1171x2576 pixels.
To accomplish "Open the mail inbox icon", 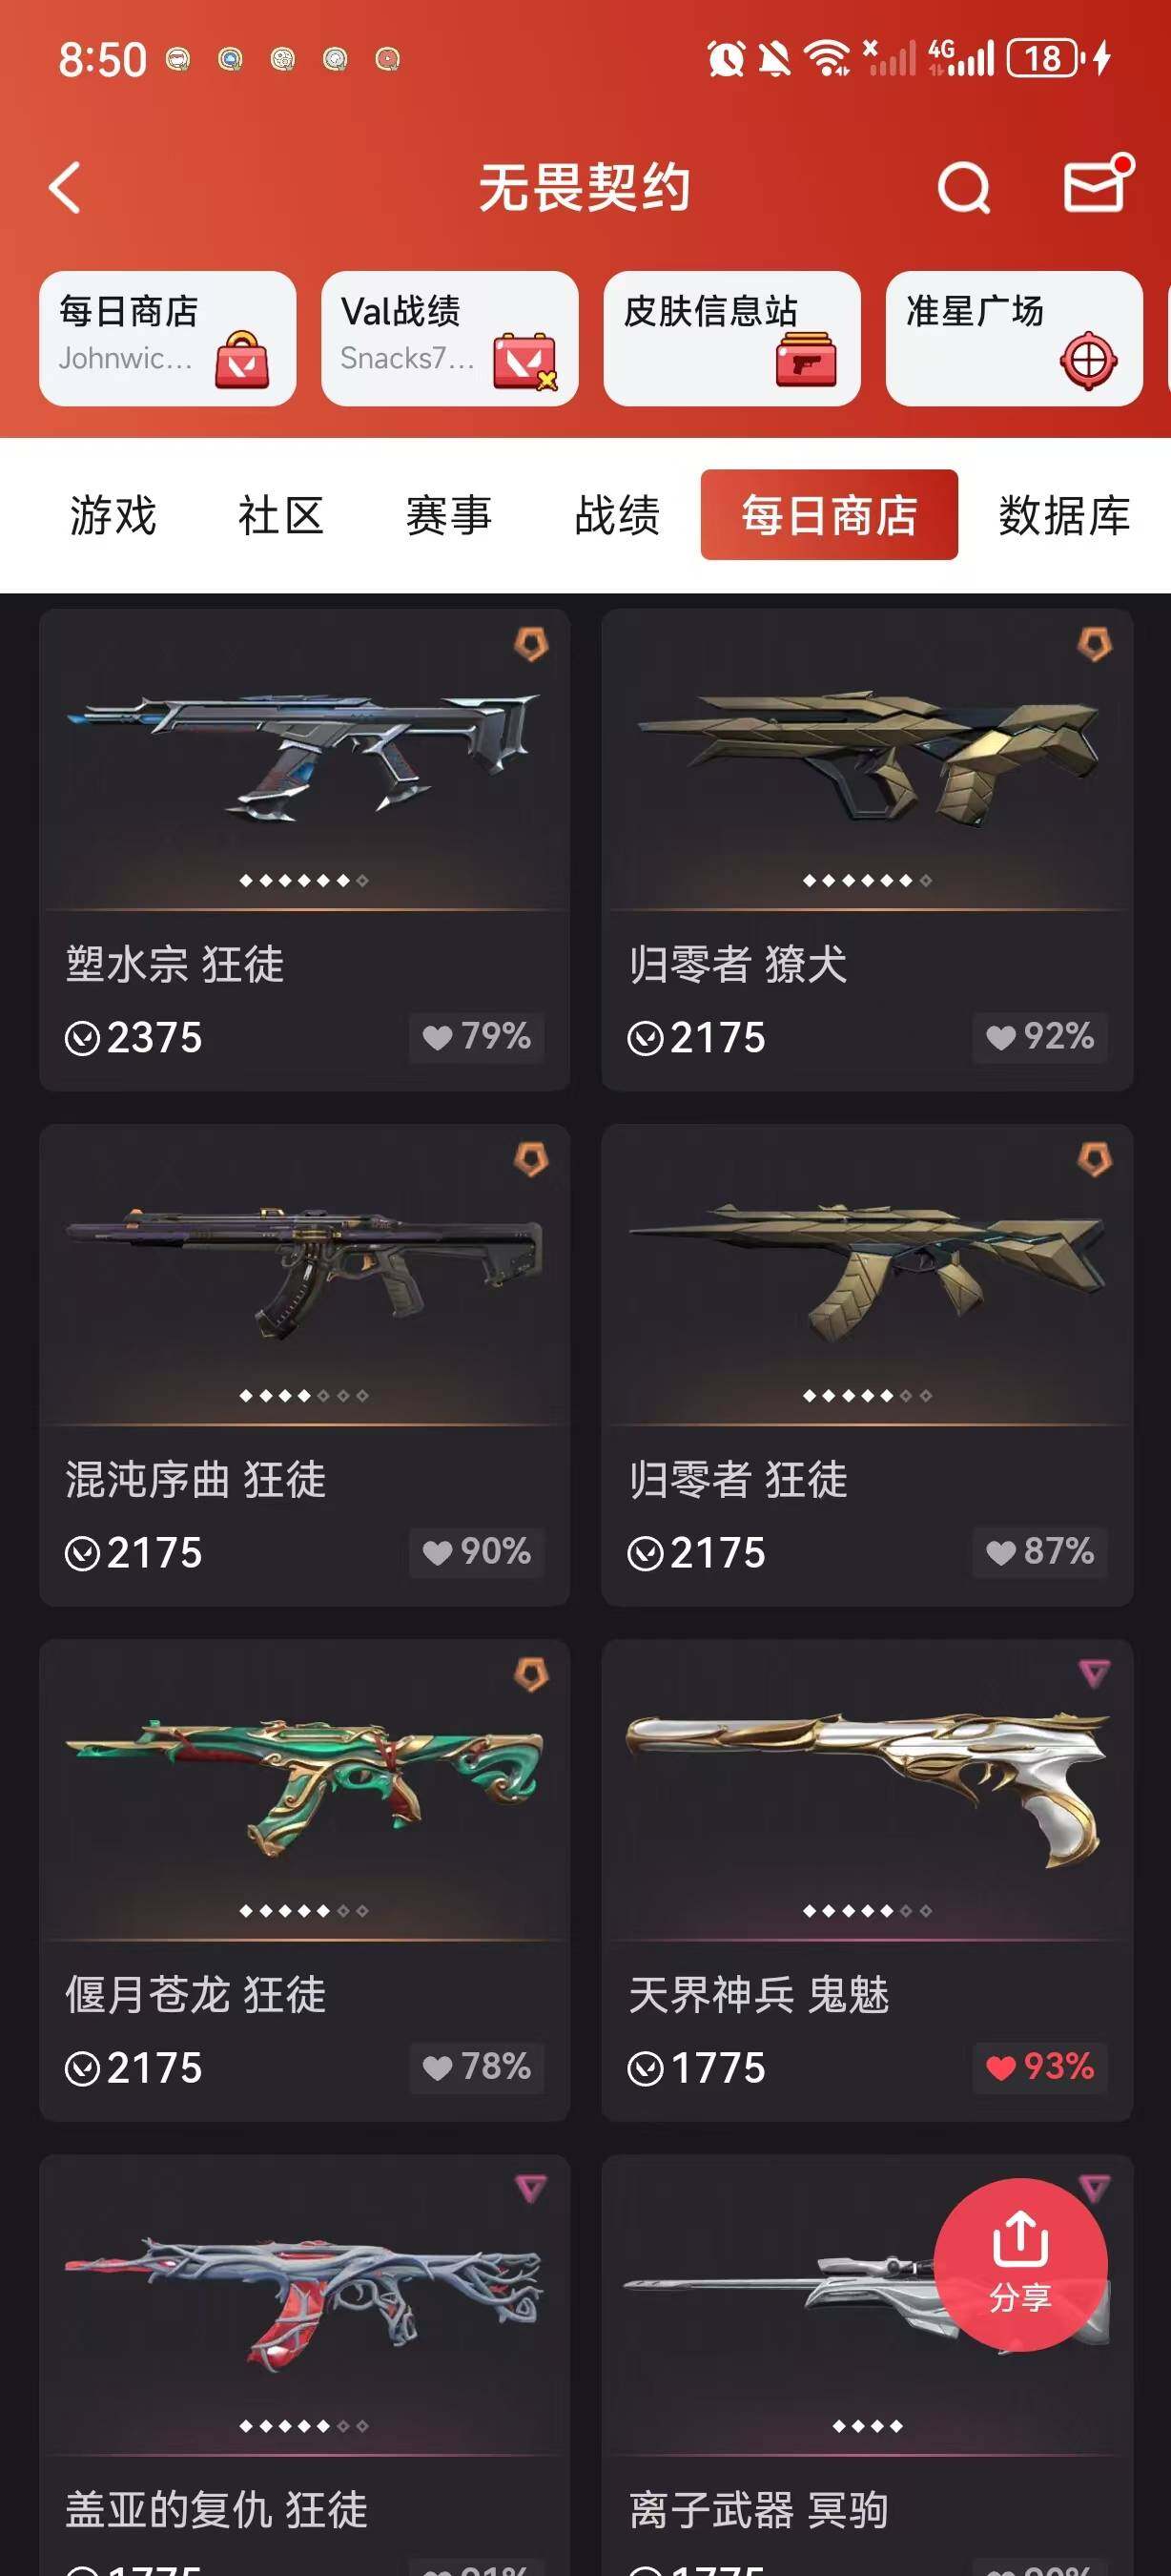I will click(x=1096, y=184).
